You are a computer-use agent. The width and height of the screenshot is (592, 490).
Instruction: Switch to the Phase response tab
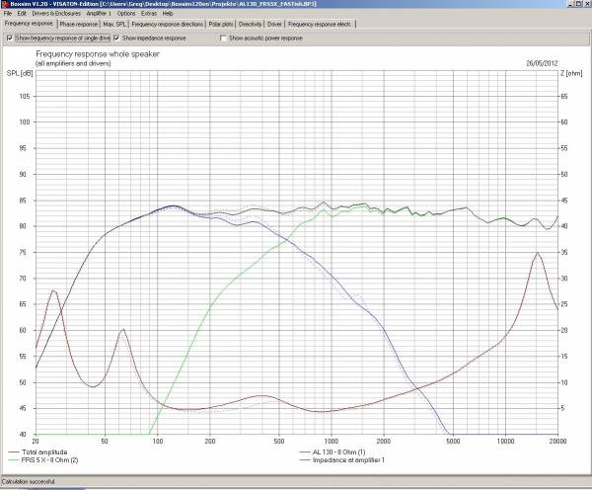[79, 24]
